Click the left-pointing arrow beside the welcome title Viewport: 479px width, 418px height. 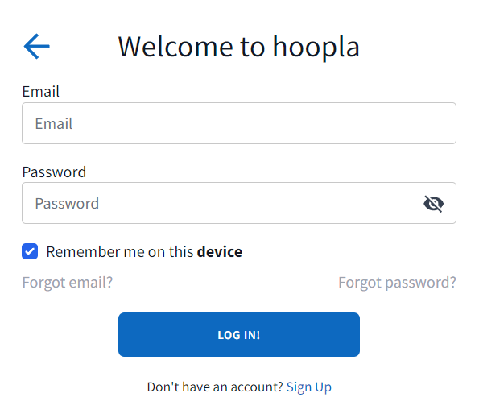[x=37, y=46]
